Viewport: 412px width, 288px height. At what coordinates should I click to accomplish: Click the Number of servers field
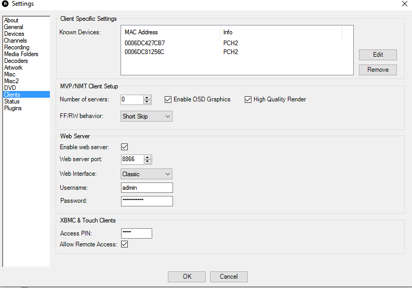point(132,100)
